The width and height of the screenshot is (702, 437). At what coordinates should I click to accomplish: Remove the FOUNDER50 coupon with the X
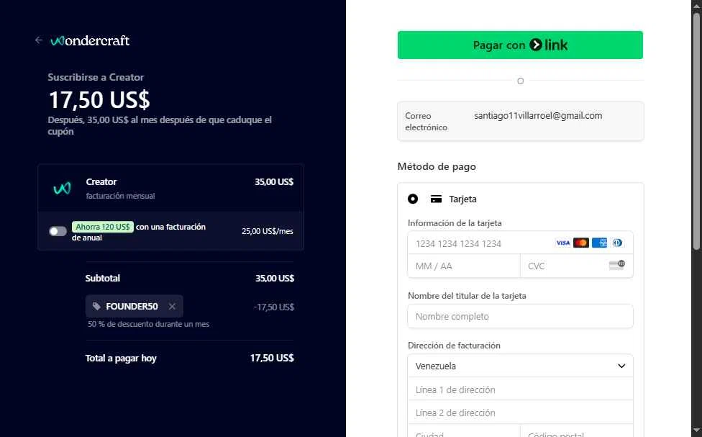pyautogui.click(x=172, y=307)
